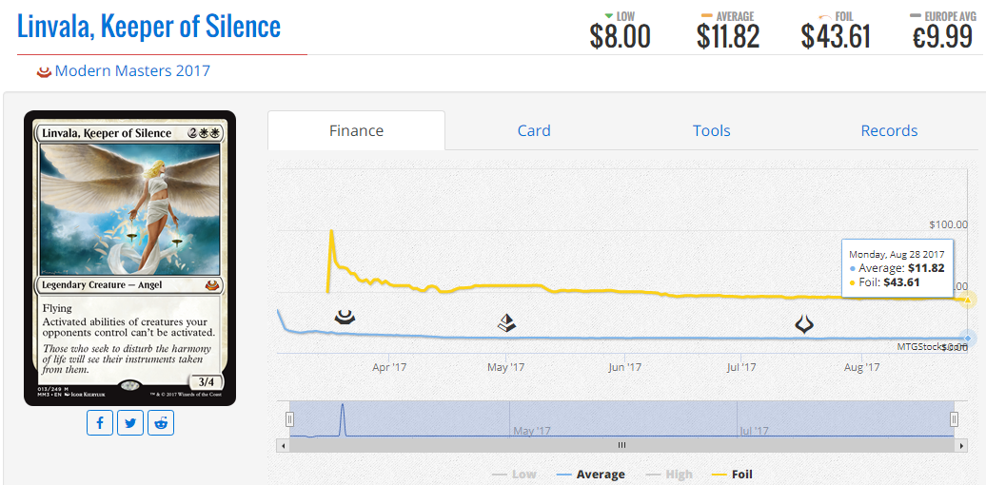Switch to the Card tab

pyautogui.click(x=534, y=130)
